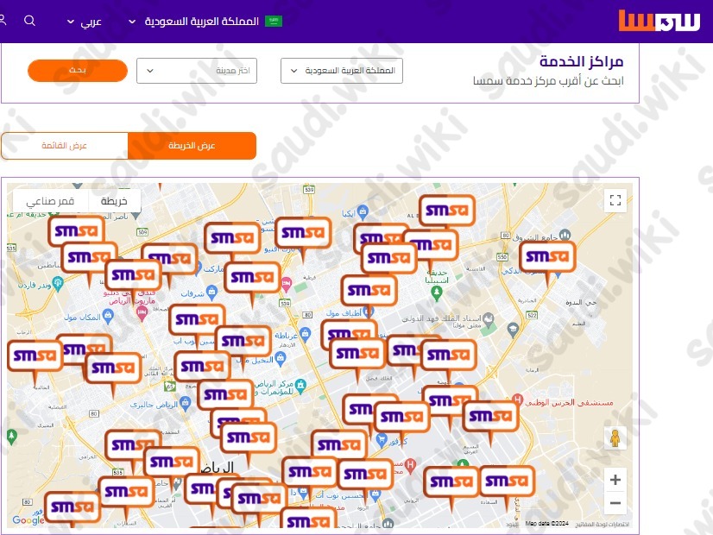Image resolution: width=713 pixels, height=535 pixels.
Task: Switch to عرض الخريطة tab
Action: [x=192, y=146]
